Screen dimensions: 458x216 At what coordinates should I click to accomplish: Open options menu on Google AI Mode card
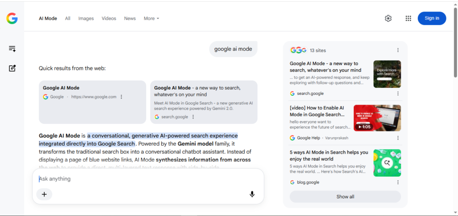122,97
